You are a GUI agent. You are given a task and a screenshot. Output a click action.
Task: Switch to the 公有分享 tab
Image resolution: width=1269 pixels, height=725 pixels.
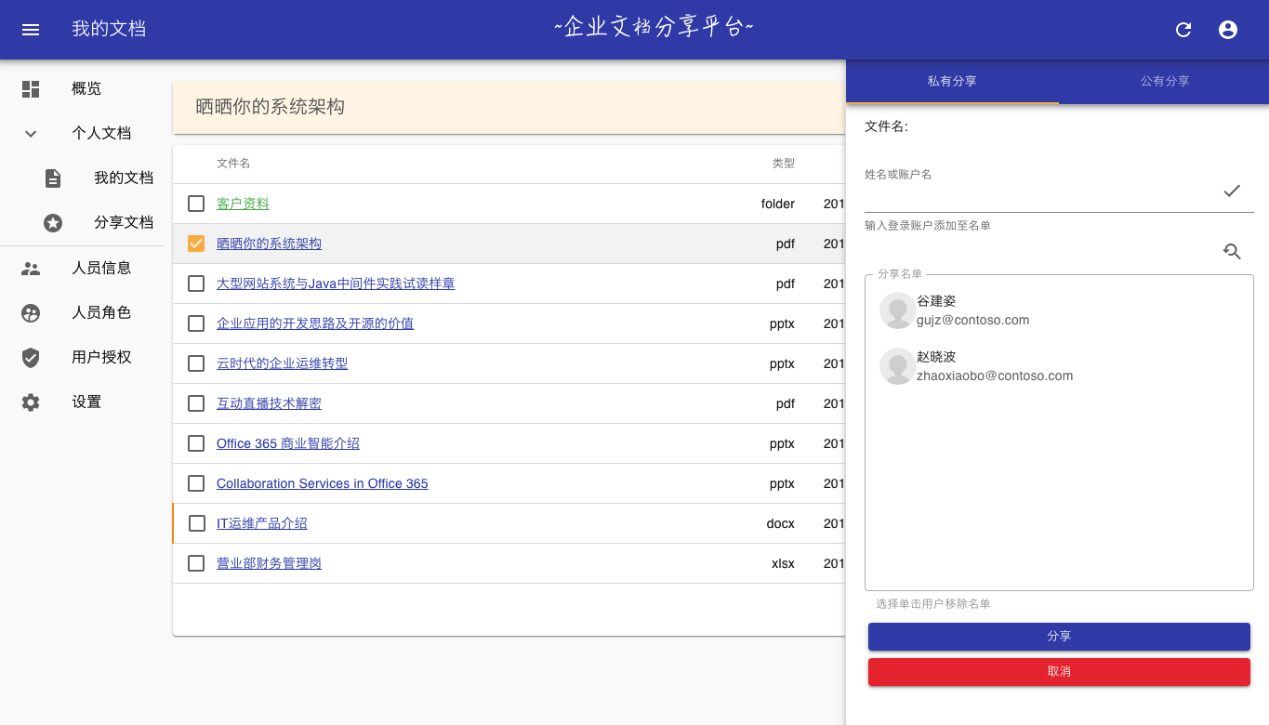[x=1164, y=82]
